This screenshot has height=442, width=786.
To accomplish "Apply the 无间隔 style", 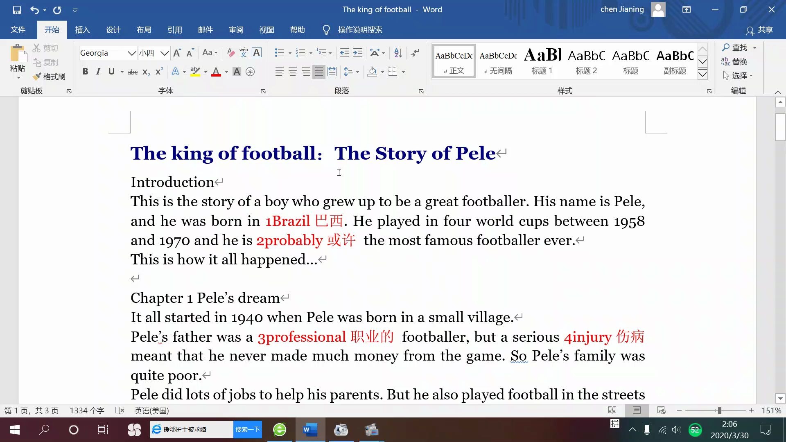I will click(x=498, y=61).
